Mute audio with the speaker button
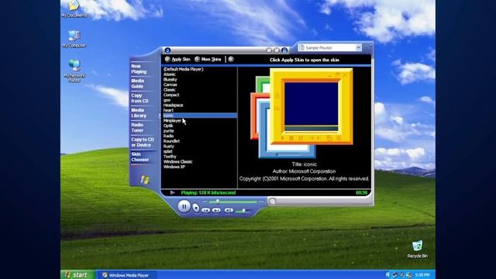This screenshot has width=496, height=279. pyautogui.click(x=229, y=210)
